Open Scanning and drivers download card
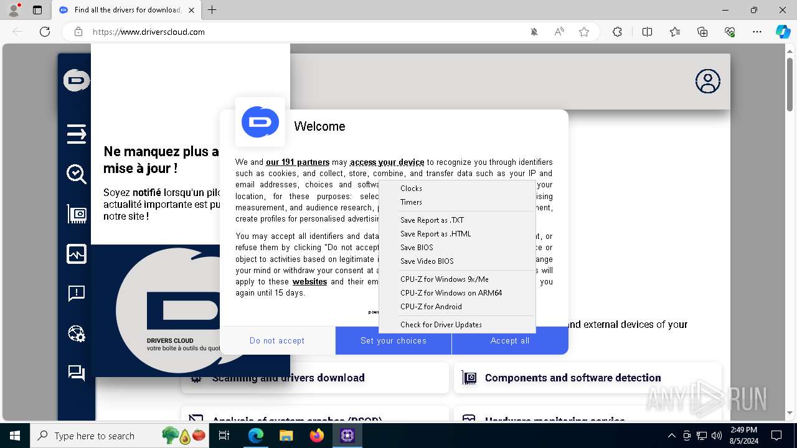 point(315,378)
